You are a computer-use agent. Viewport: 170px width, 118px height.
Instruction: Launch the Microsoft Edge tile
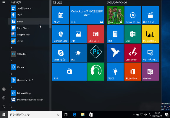[61, 34]
